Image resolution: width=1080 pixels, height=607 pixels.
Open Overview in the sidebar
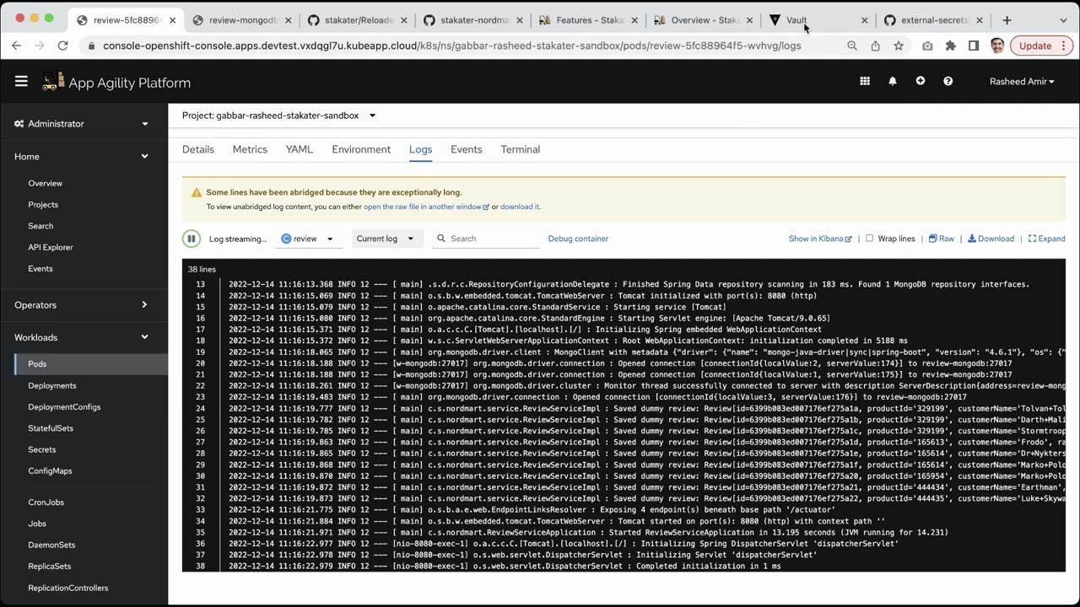46,183
